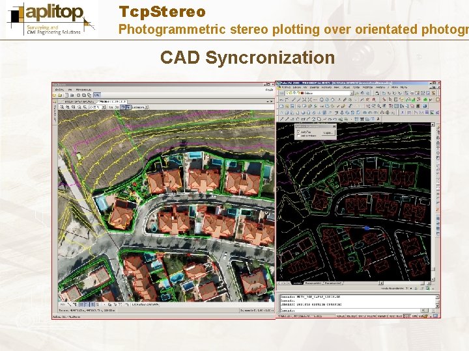Open the Dibujo menu in AutoCAD
469x351 pixels.
(x=346, y=88)
